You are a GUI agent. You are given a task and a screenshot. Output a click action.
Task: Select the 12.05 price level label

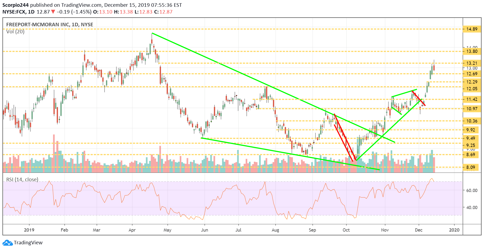(472, 89)
